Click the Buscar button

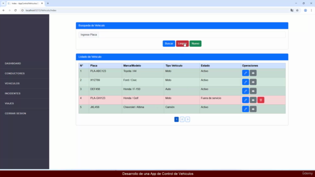coord(169,44)
